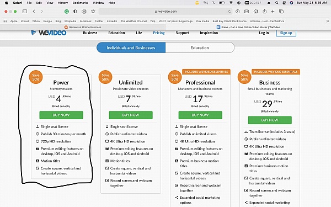Viewport: 331px width, 207px height.
Task: Open the Help menu
Action: pyautogui.click(x=112, y=3)
